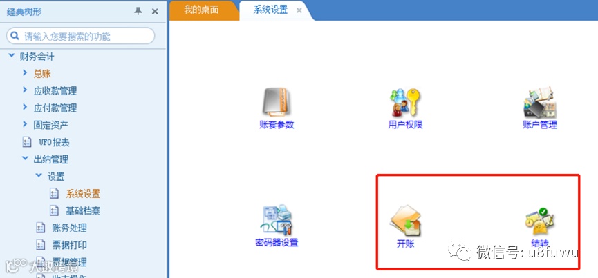Open UFO报表 document icon item
This screenshot has height=278, width=598.
click(27, 142)
